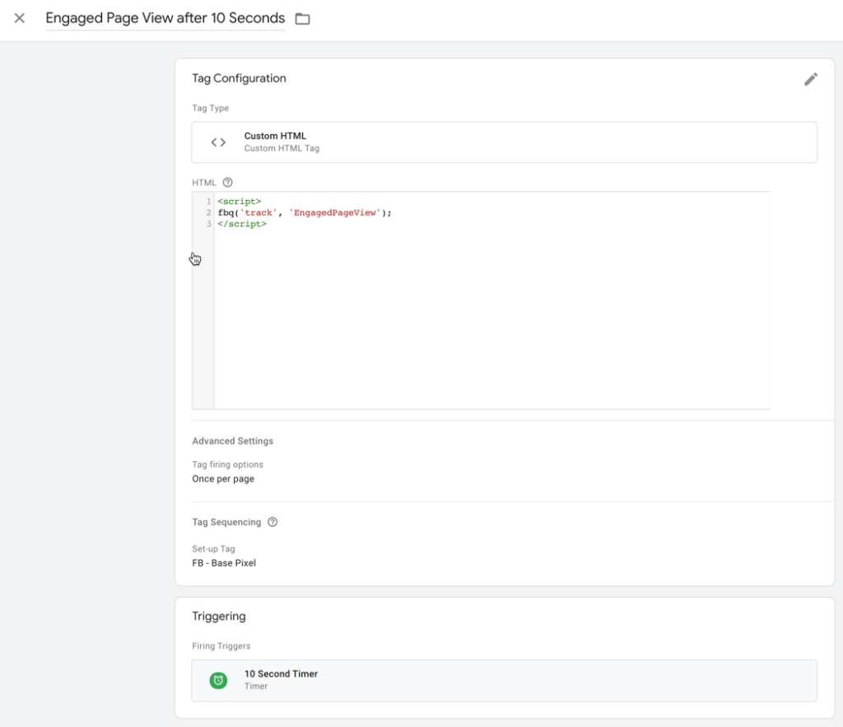Click the green timer icon in Firing Triggers
The image size is (843, 727).
tap(218, 680)
